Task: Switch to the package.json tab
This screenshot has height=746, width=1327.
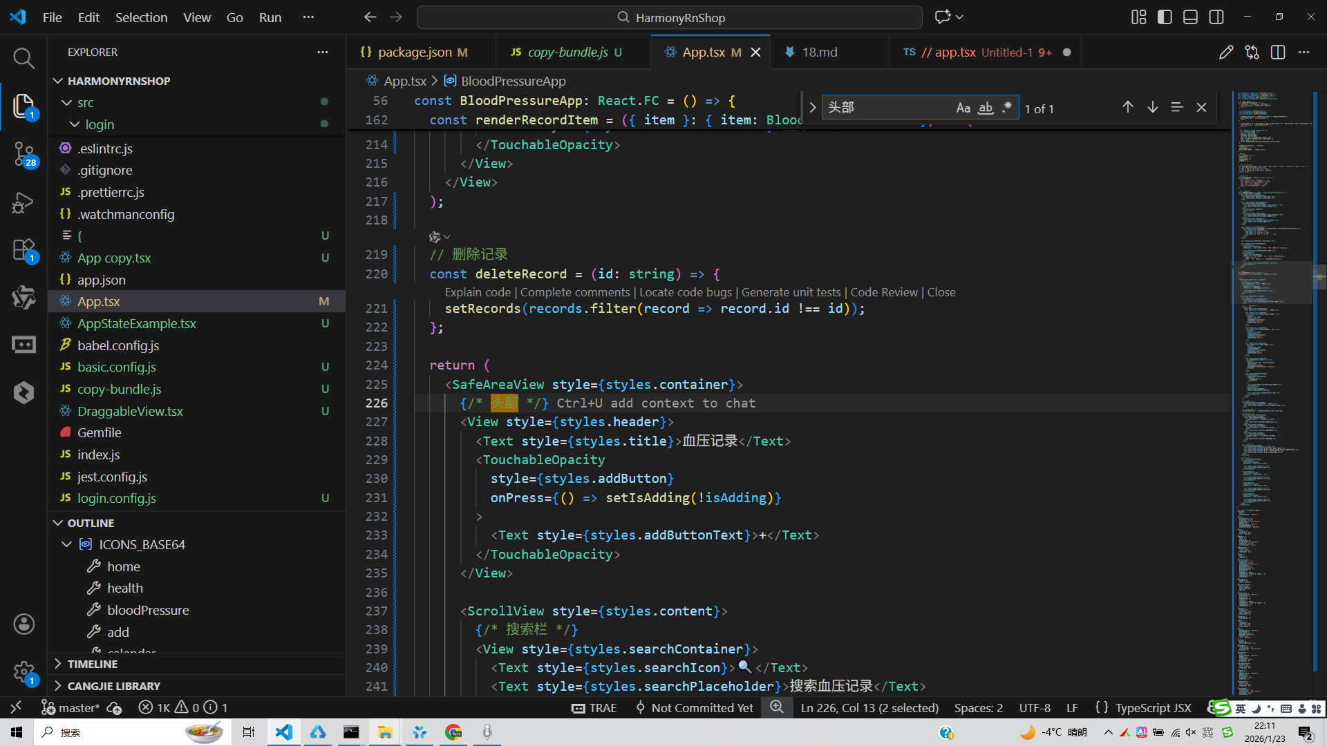Action: tap(415, 52)
